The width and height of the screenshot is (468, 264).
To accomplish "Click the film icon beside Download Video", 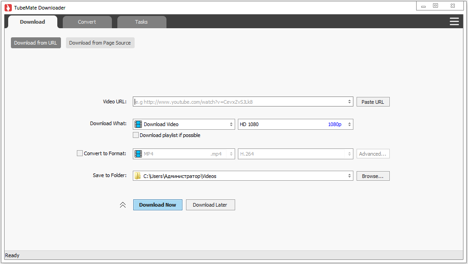I will (138, 124).
